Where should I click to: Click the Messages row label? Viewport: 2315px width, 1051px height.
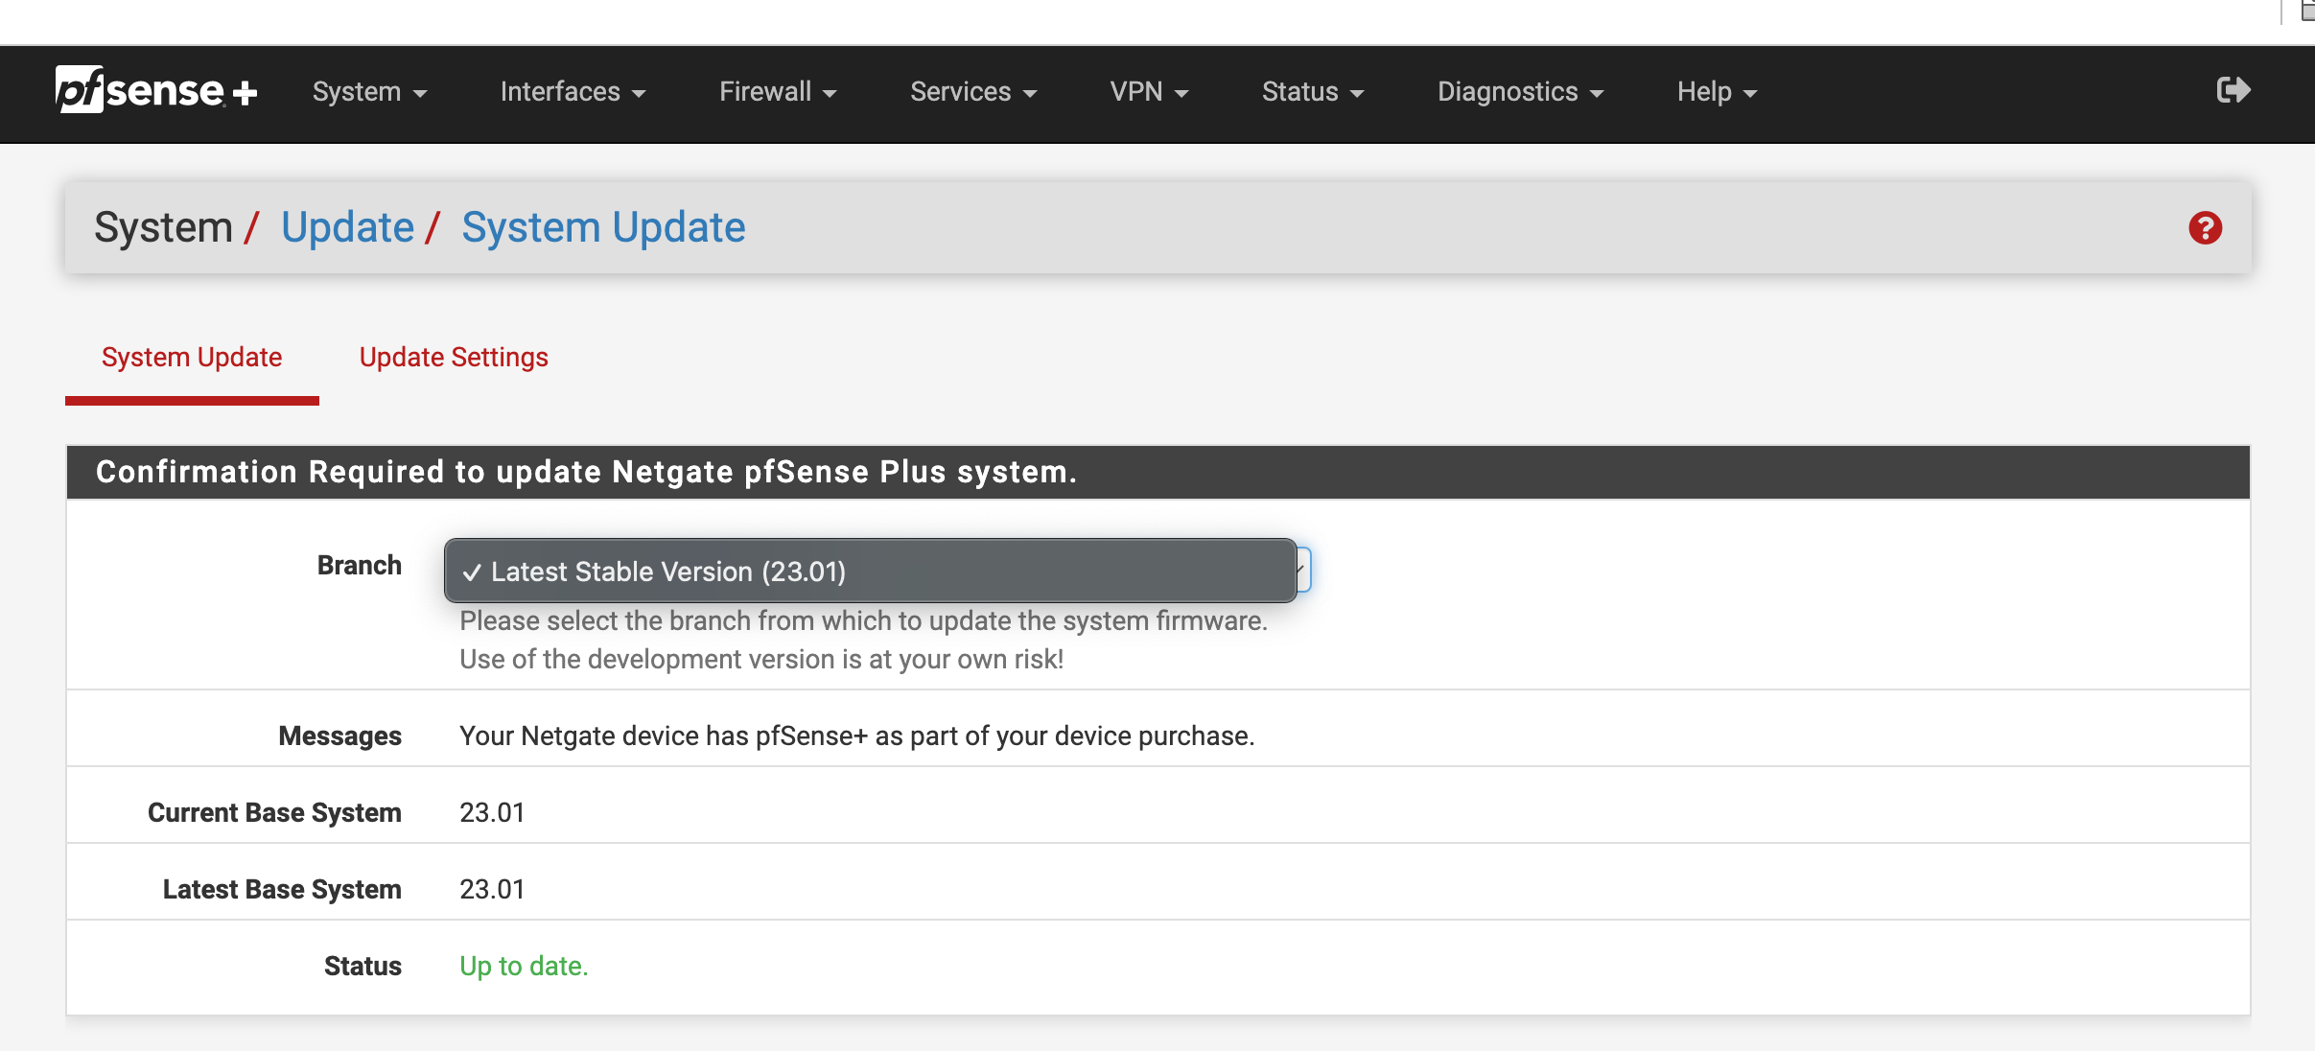[x=339, y=736]
